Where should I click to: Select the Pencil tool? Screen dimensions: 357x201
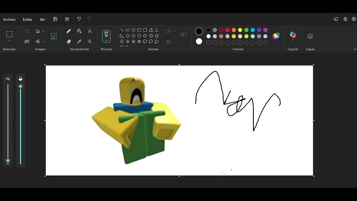[x=69, y=31]
